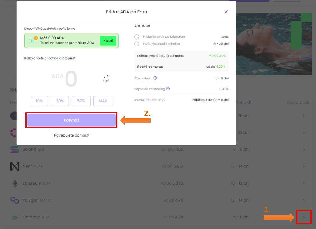316x229 pixels.
Task: Click the Solana SOL logo icon
Action: (x=15, y=149)
